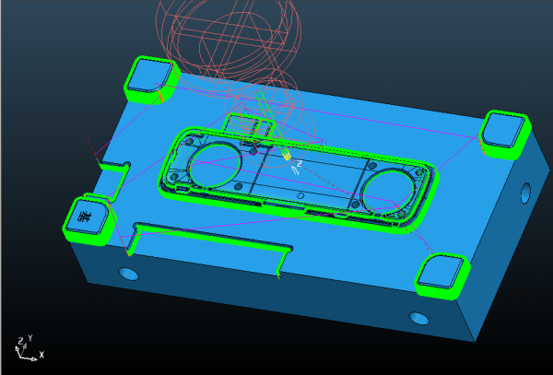
Task: Select the left large circular opening in cavity
Action: (x=216, y=164)
